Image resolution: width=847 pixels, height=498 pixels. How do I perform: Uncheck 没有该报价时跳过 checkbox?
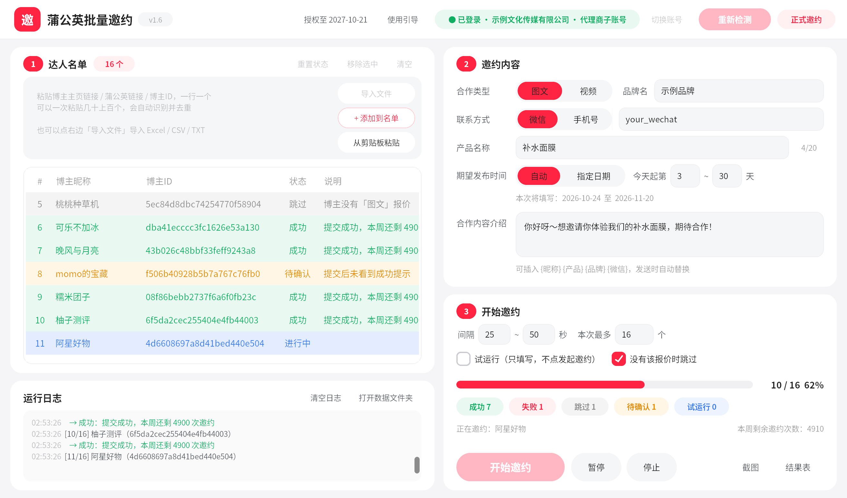[x=618, y=359]
